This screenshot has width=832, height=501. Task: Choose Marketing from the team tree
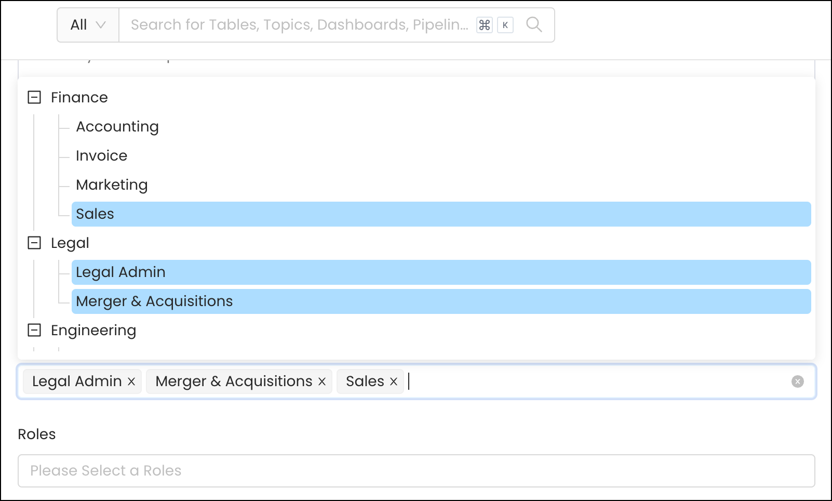(112, 185)
